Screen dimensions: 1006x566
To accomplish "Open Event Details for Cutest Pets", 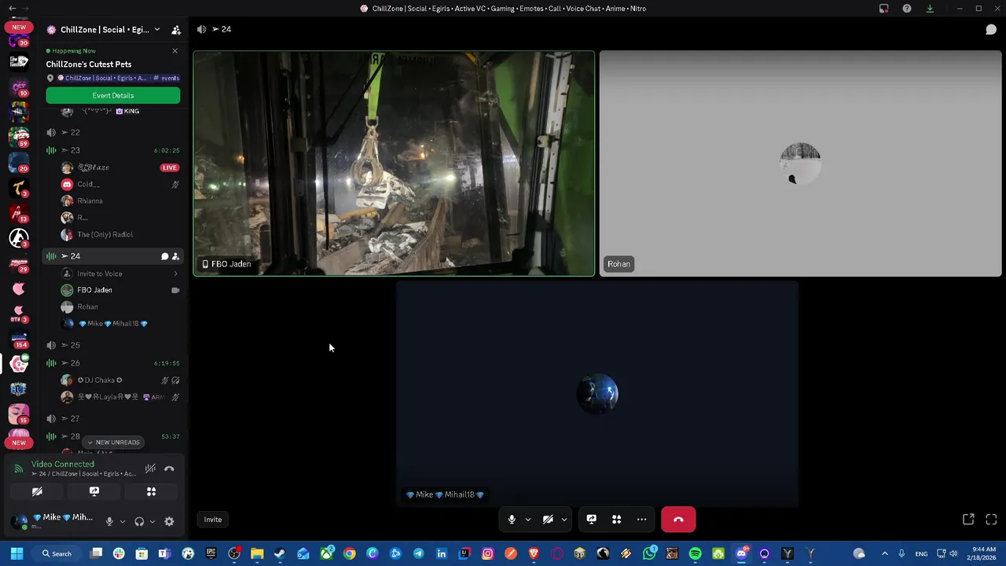I will click(113, 95).
